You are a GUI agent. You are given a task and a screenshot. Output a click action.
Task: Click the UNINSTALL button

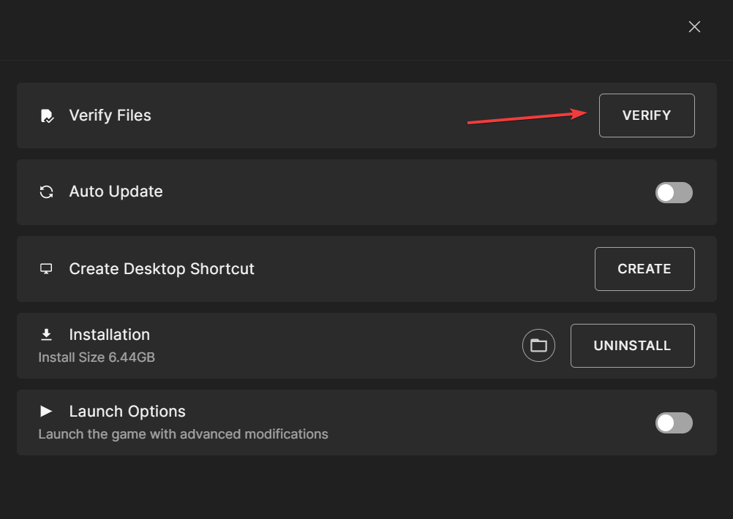click(x=632, y=345)
